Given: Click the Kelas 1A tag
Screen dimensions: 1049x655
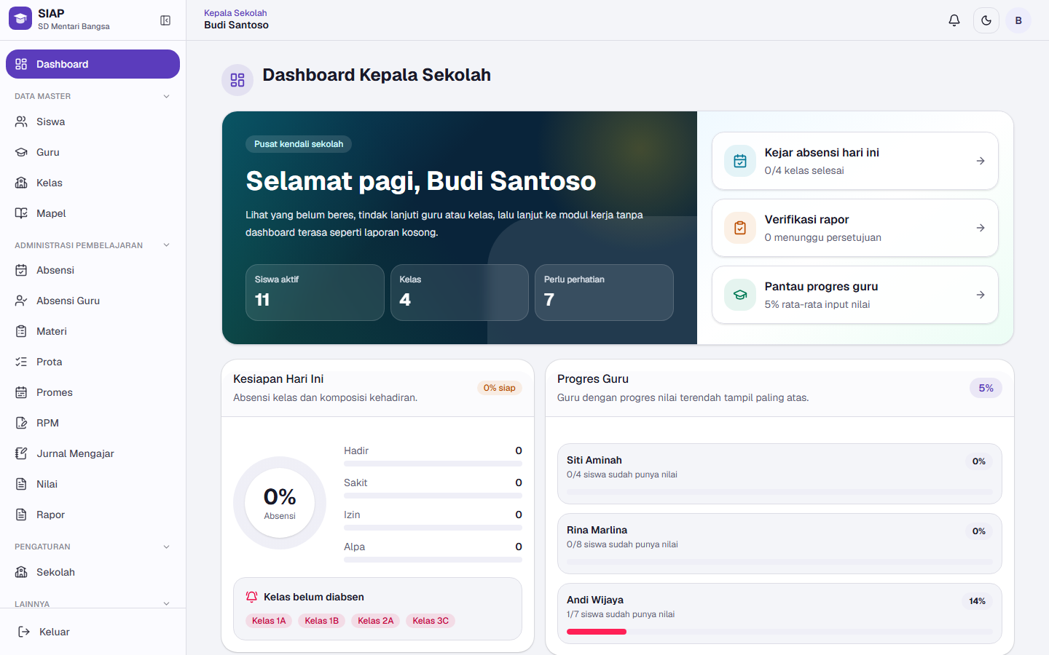Looking at the screenshot, I should tap(269, 621).
